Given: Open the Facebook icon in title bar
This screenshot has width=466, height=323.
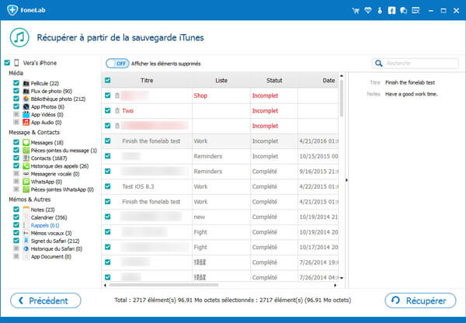Looking at the screenshot, I should (391, 10).
